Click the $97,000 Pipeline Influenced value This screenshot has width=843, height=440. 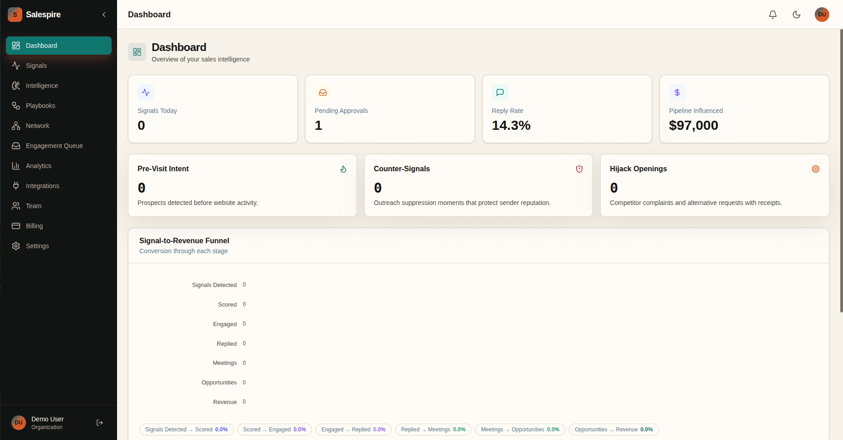[693, 125]
